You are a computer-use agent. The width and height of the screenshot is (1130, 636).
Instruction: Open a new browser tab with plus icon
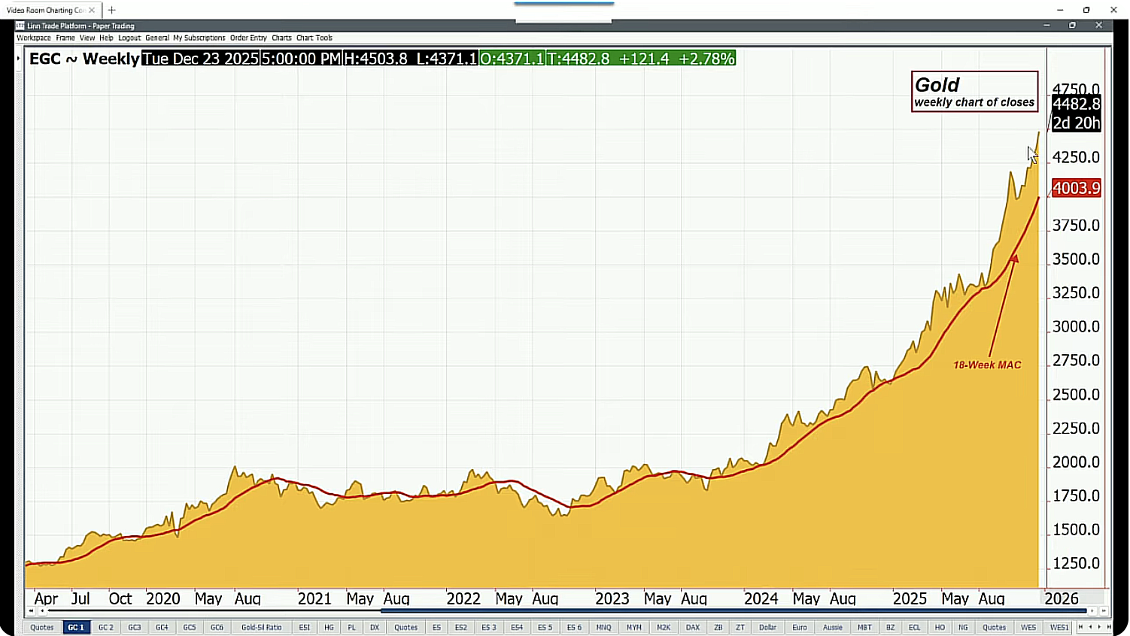coord(111,10)
